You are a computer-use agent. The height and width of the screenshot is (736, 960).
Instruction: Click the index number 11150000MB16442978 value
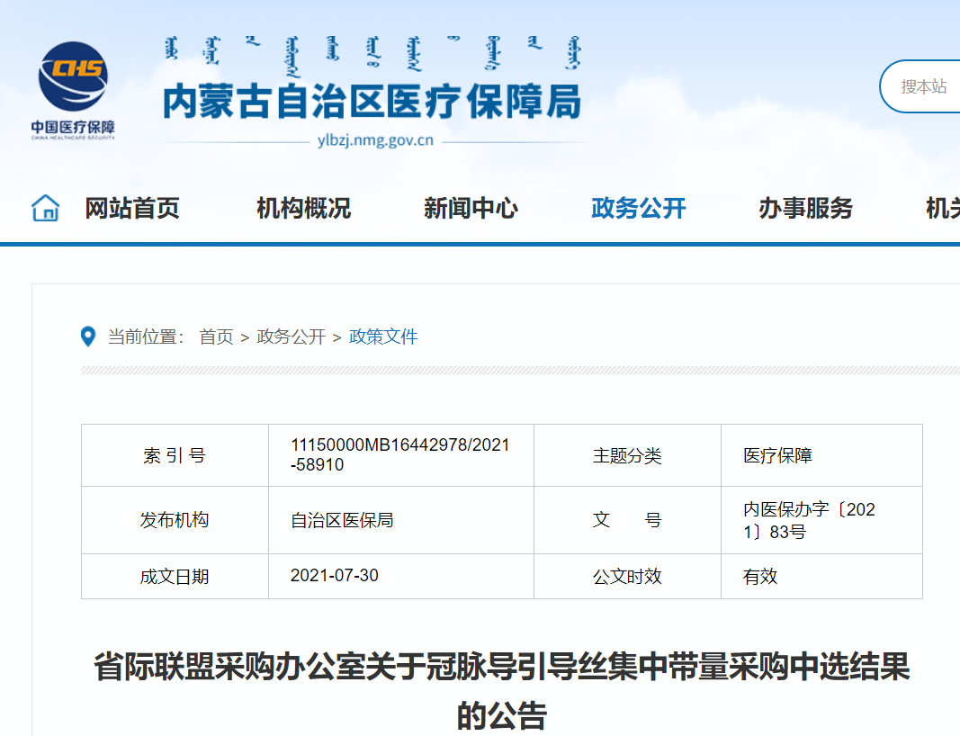pos(400,455)
